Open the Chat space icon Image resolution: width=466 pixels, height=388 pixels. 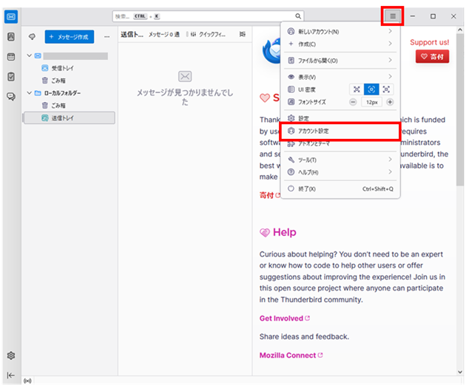coord(11,96)
